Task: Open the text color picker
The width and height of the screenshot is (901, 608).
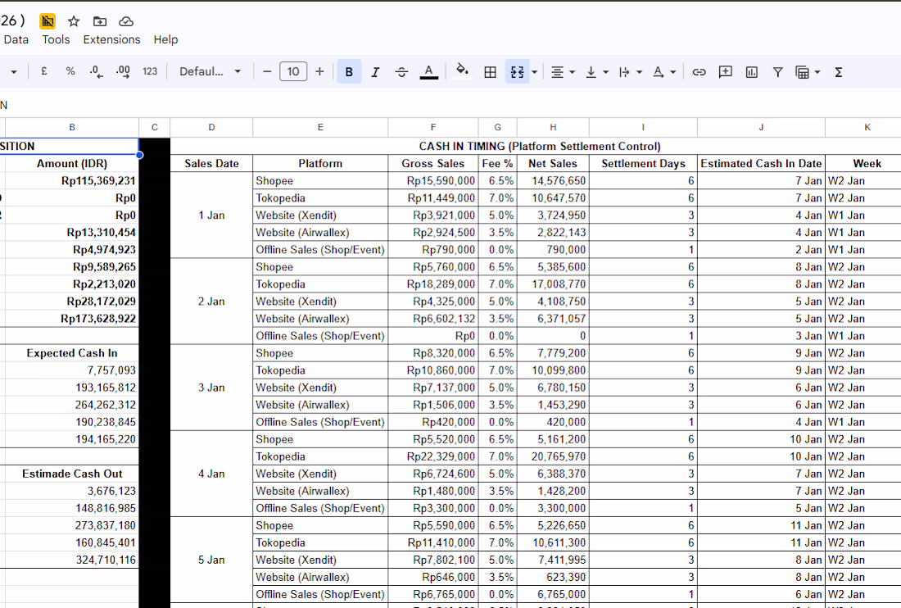Action: [x=428, y=72]
